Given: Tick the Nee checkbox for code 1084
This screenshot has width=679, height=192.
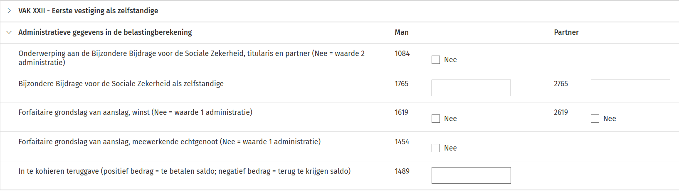Looking at the screenshot, I should tap(436, 60).
